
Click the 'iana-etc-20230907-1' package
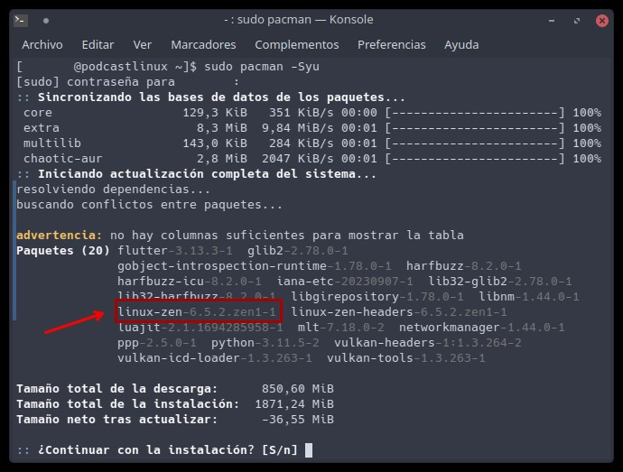click(345, 282)
